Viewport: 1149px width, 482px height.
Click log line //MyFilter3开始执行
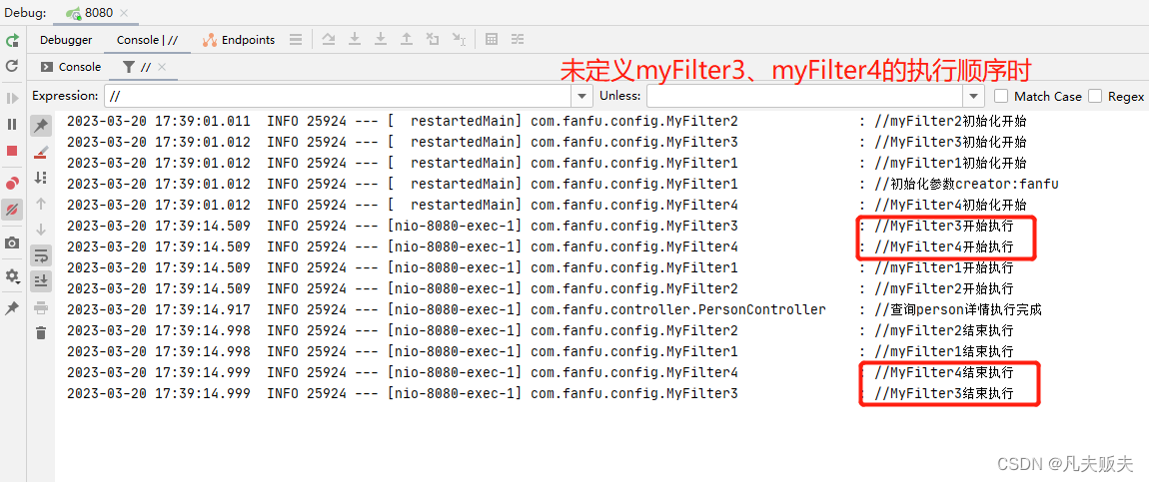click(x=944, y=226)
